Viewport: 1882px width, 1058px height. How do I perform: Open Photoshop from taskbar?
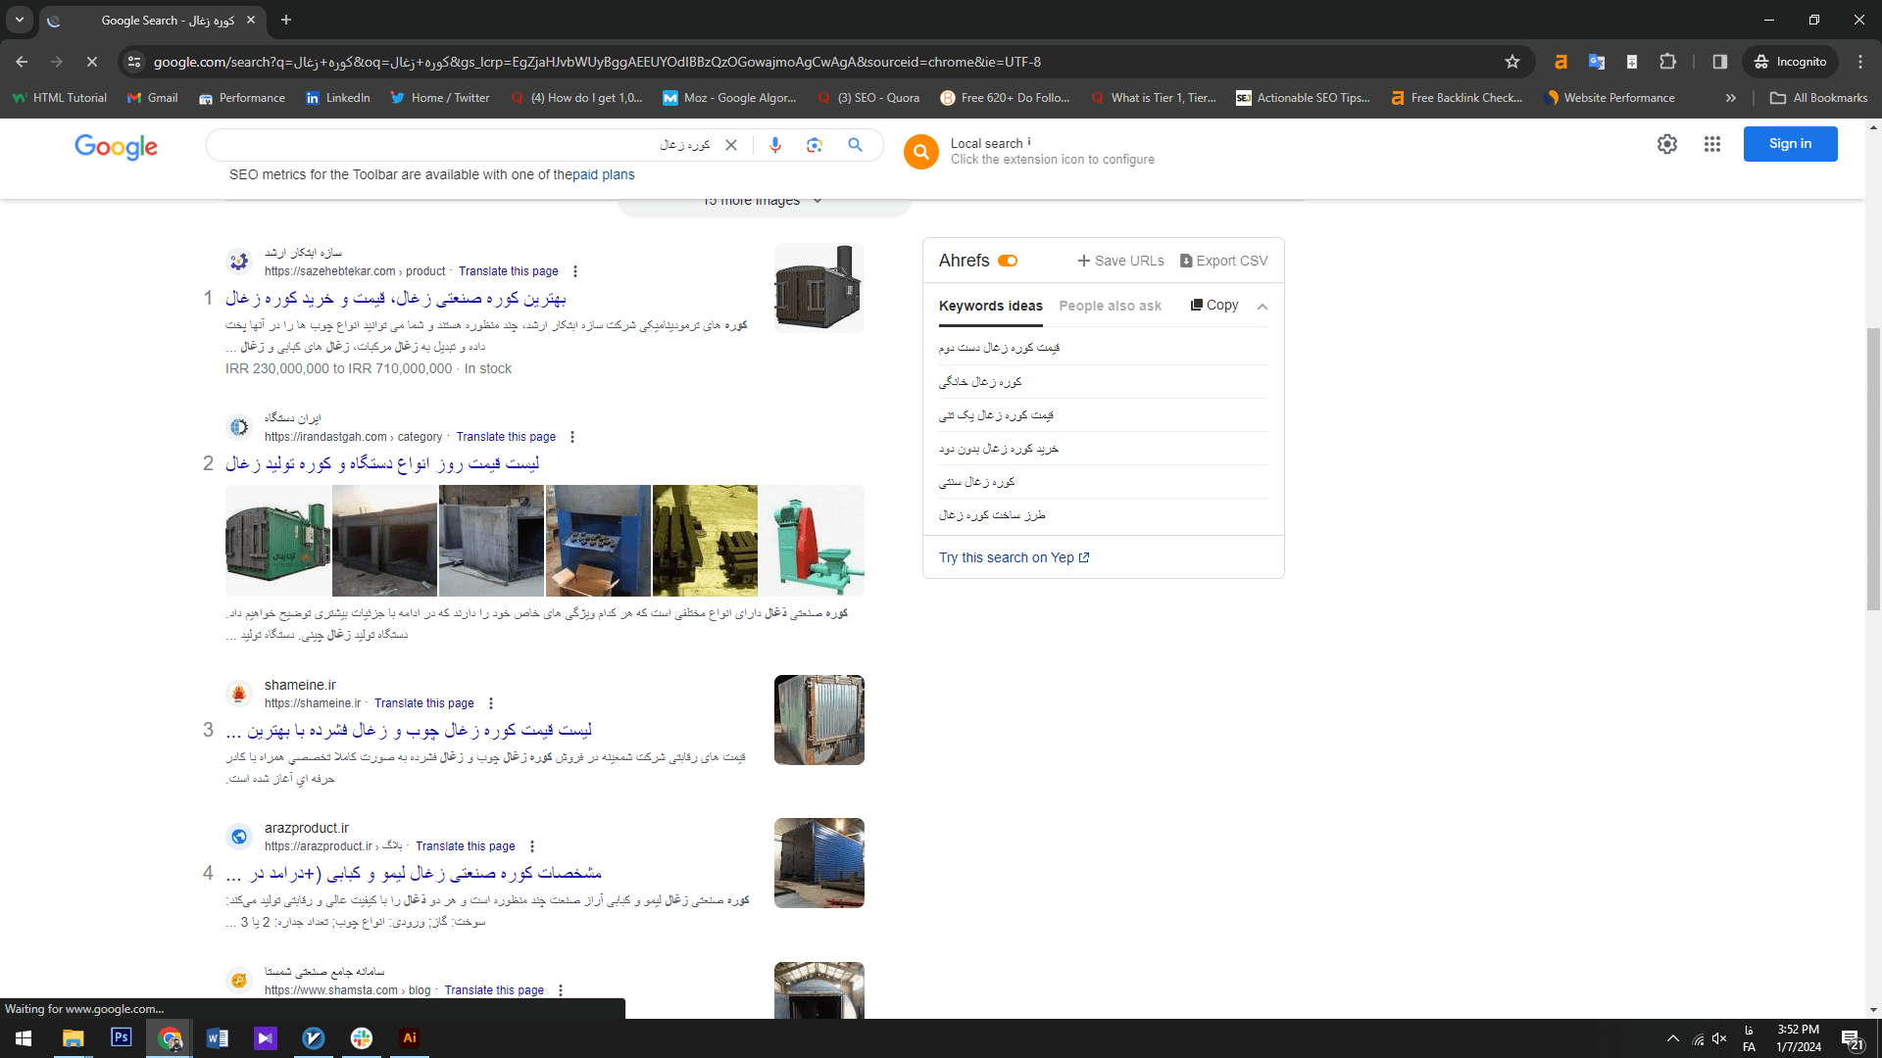122,1037
